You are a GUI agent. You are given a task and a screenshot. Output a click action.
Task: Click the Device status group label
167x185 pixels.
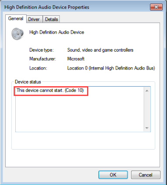click(x=28, y=82)
